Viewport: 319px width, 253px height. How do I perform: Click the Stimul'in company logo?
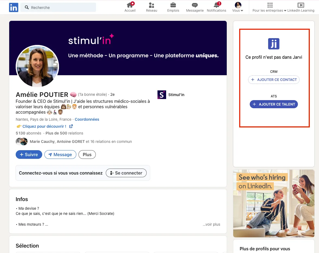click(162, 95)
